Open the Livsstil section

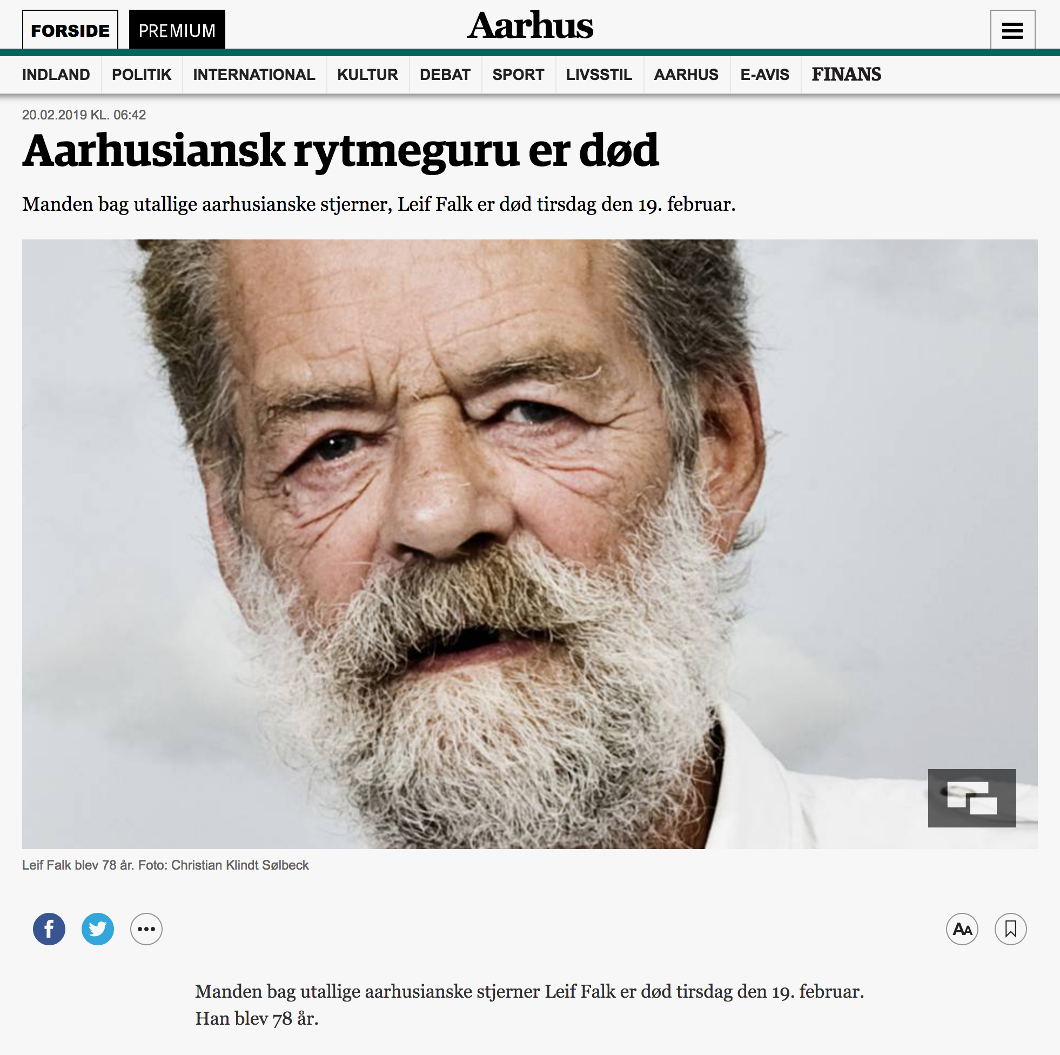point(599,75)
